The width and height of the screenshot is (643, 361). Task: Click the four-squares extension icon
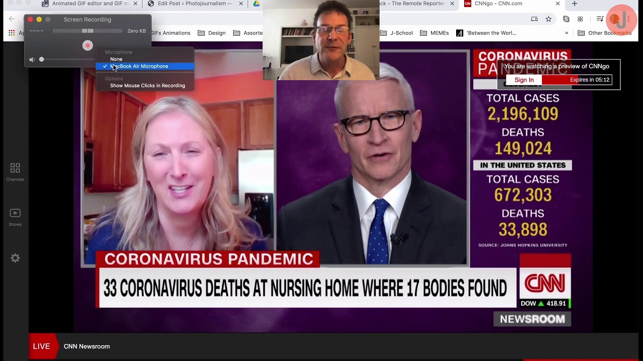point(580,19)
